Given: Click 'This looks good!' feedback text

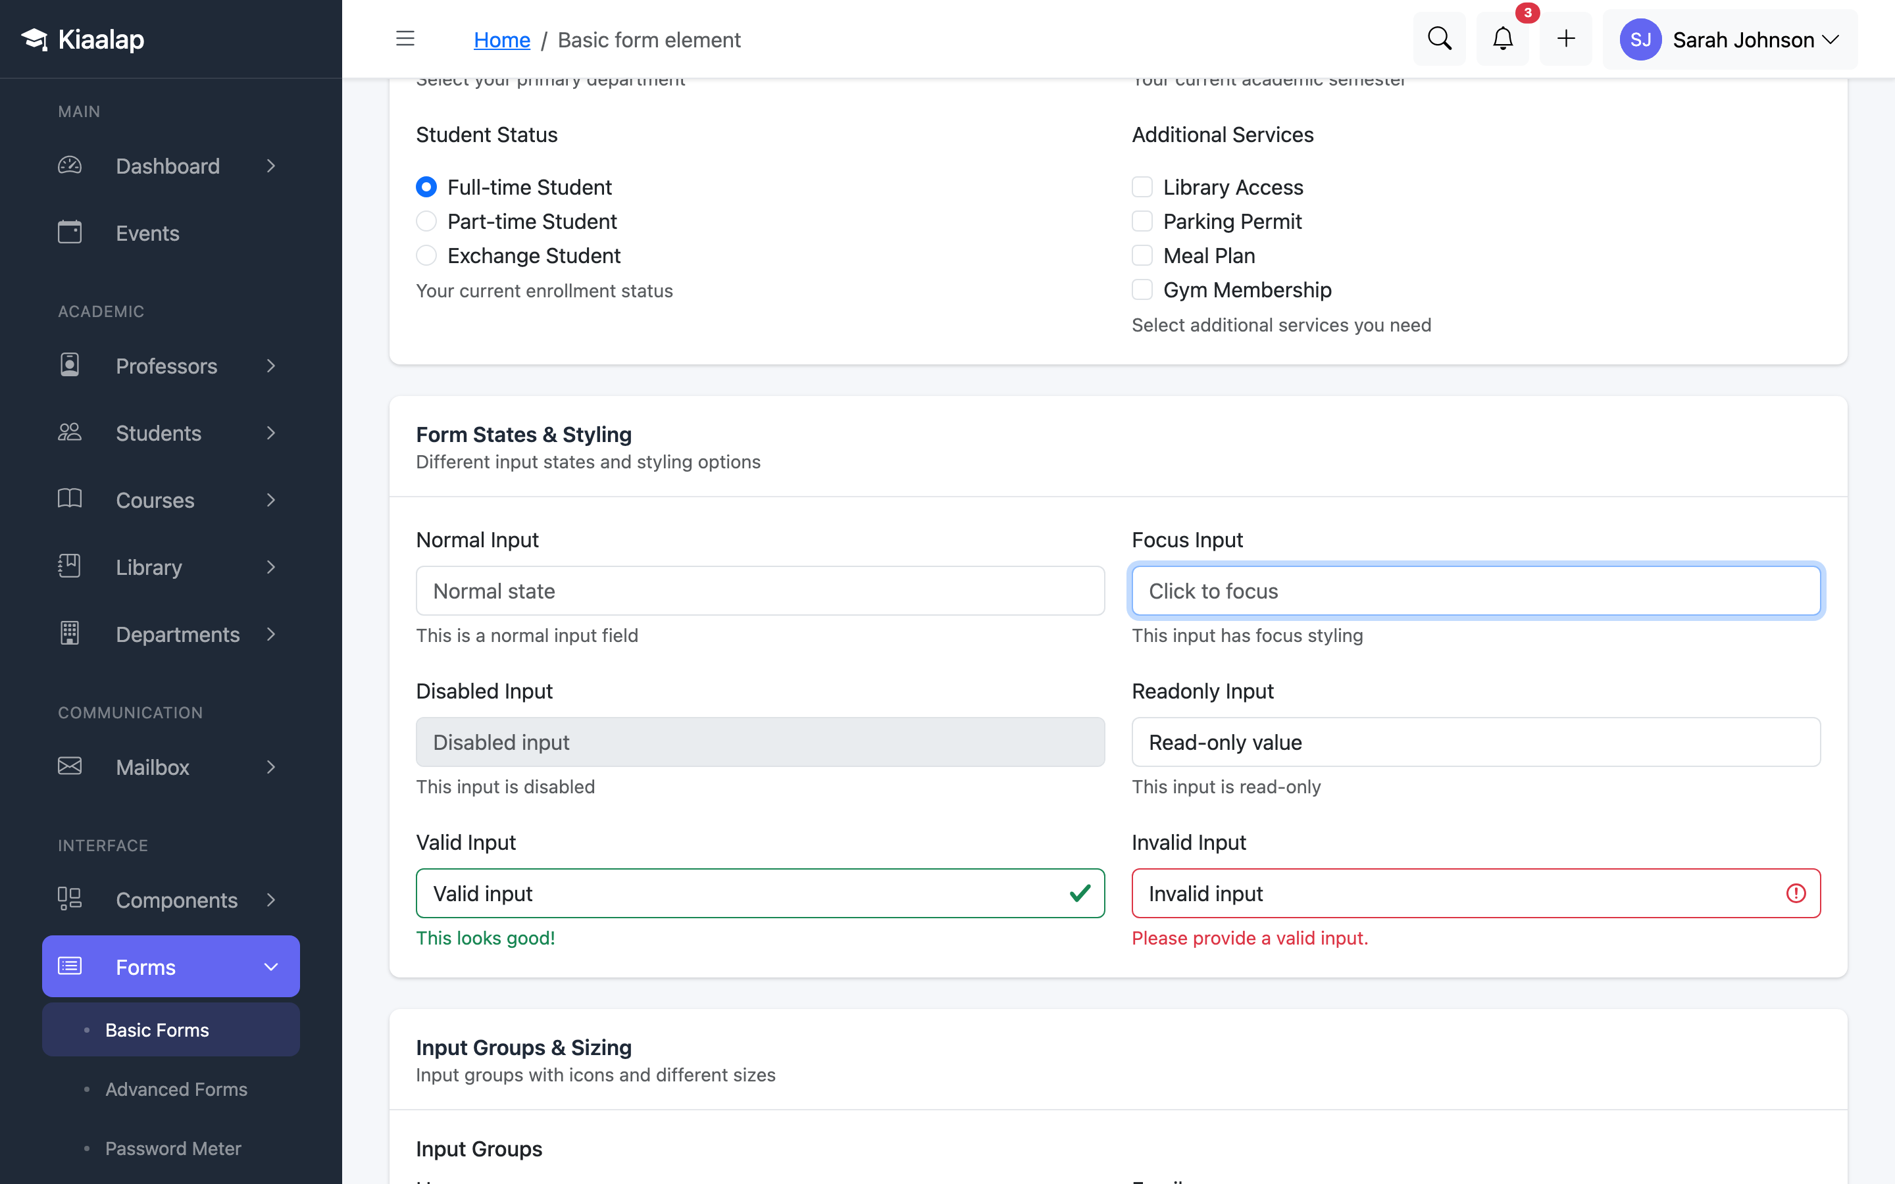Looking at the screenshot, I should tap(485, 938).
